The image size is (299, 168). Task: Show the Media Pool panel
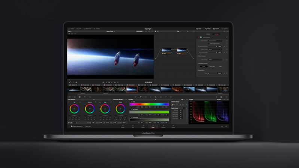tap(88, 29)
